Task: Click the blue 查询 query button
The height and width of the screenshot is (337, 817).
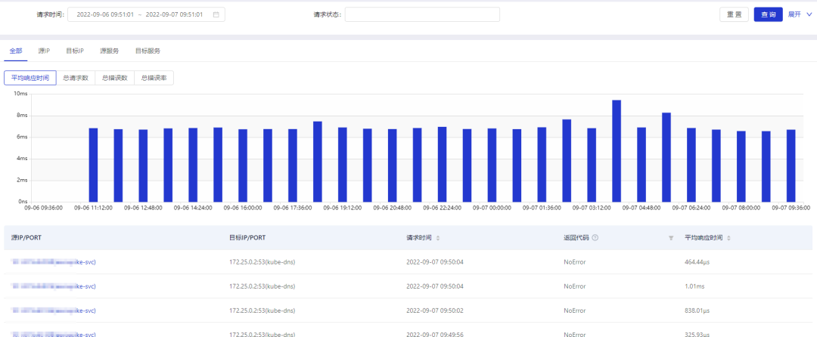Action: point(768,14)
